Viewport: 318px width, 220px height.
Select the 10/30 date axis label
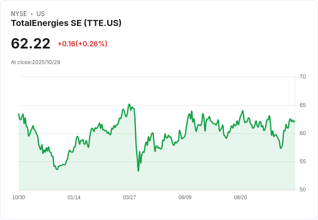click(x=19, y=197)
